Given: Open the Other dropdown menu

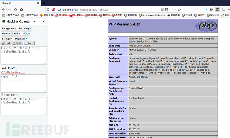Looking at the screenshot, I should (6, 34).
